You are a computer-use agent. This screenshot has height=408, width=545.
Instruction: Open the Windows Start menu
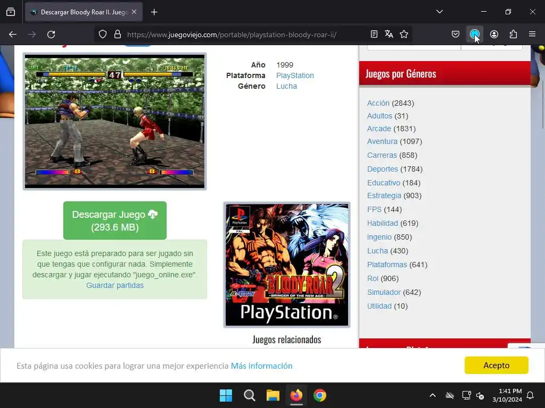(x=226, y=395)
